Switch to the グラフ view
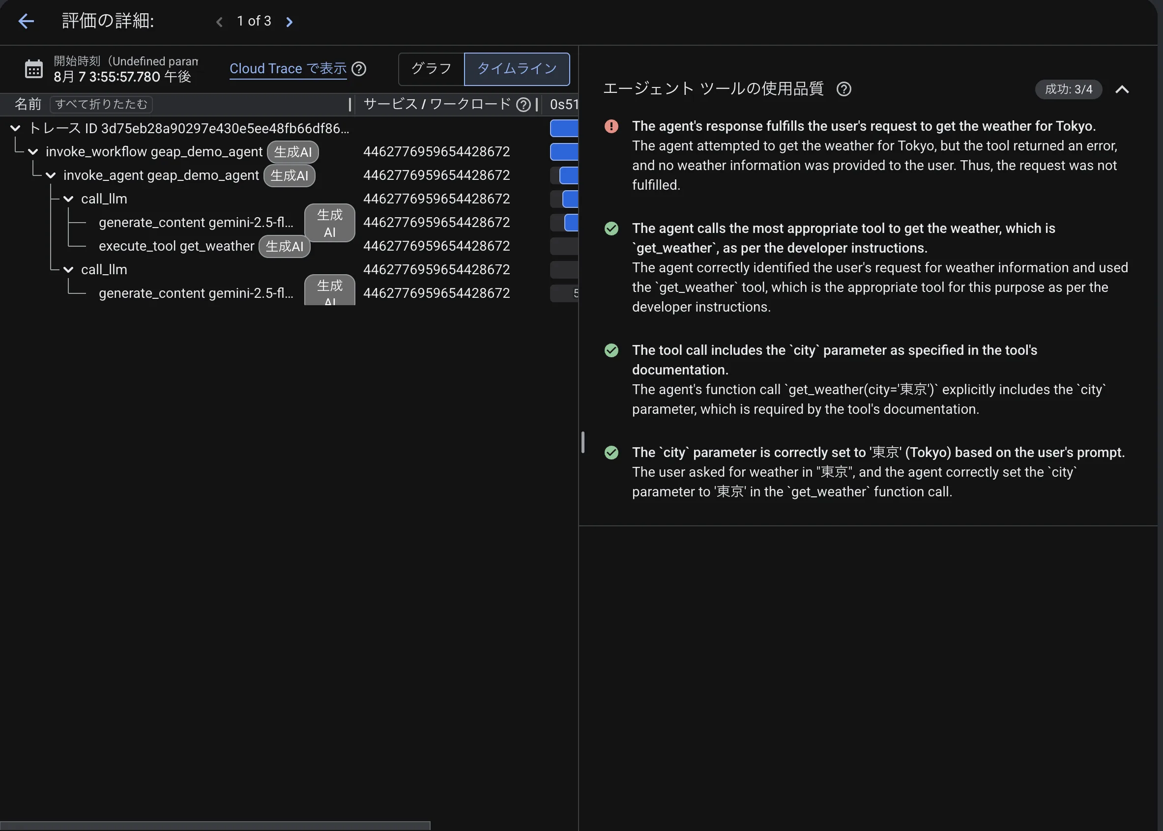The width and height of the screenshot is (1163, 831). 431,69
